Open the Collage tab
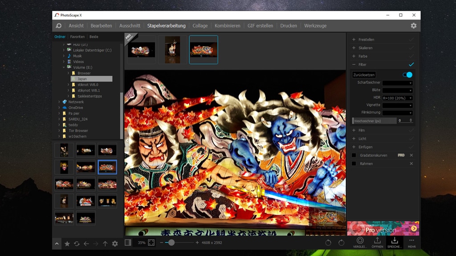The image size is (456, 256). [200, 25]
